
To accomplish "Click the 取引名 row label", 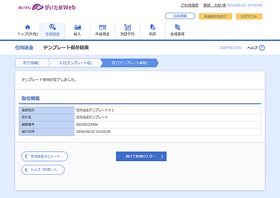I will coord(27,117).
